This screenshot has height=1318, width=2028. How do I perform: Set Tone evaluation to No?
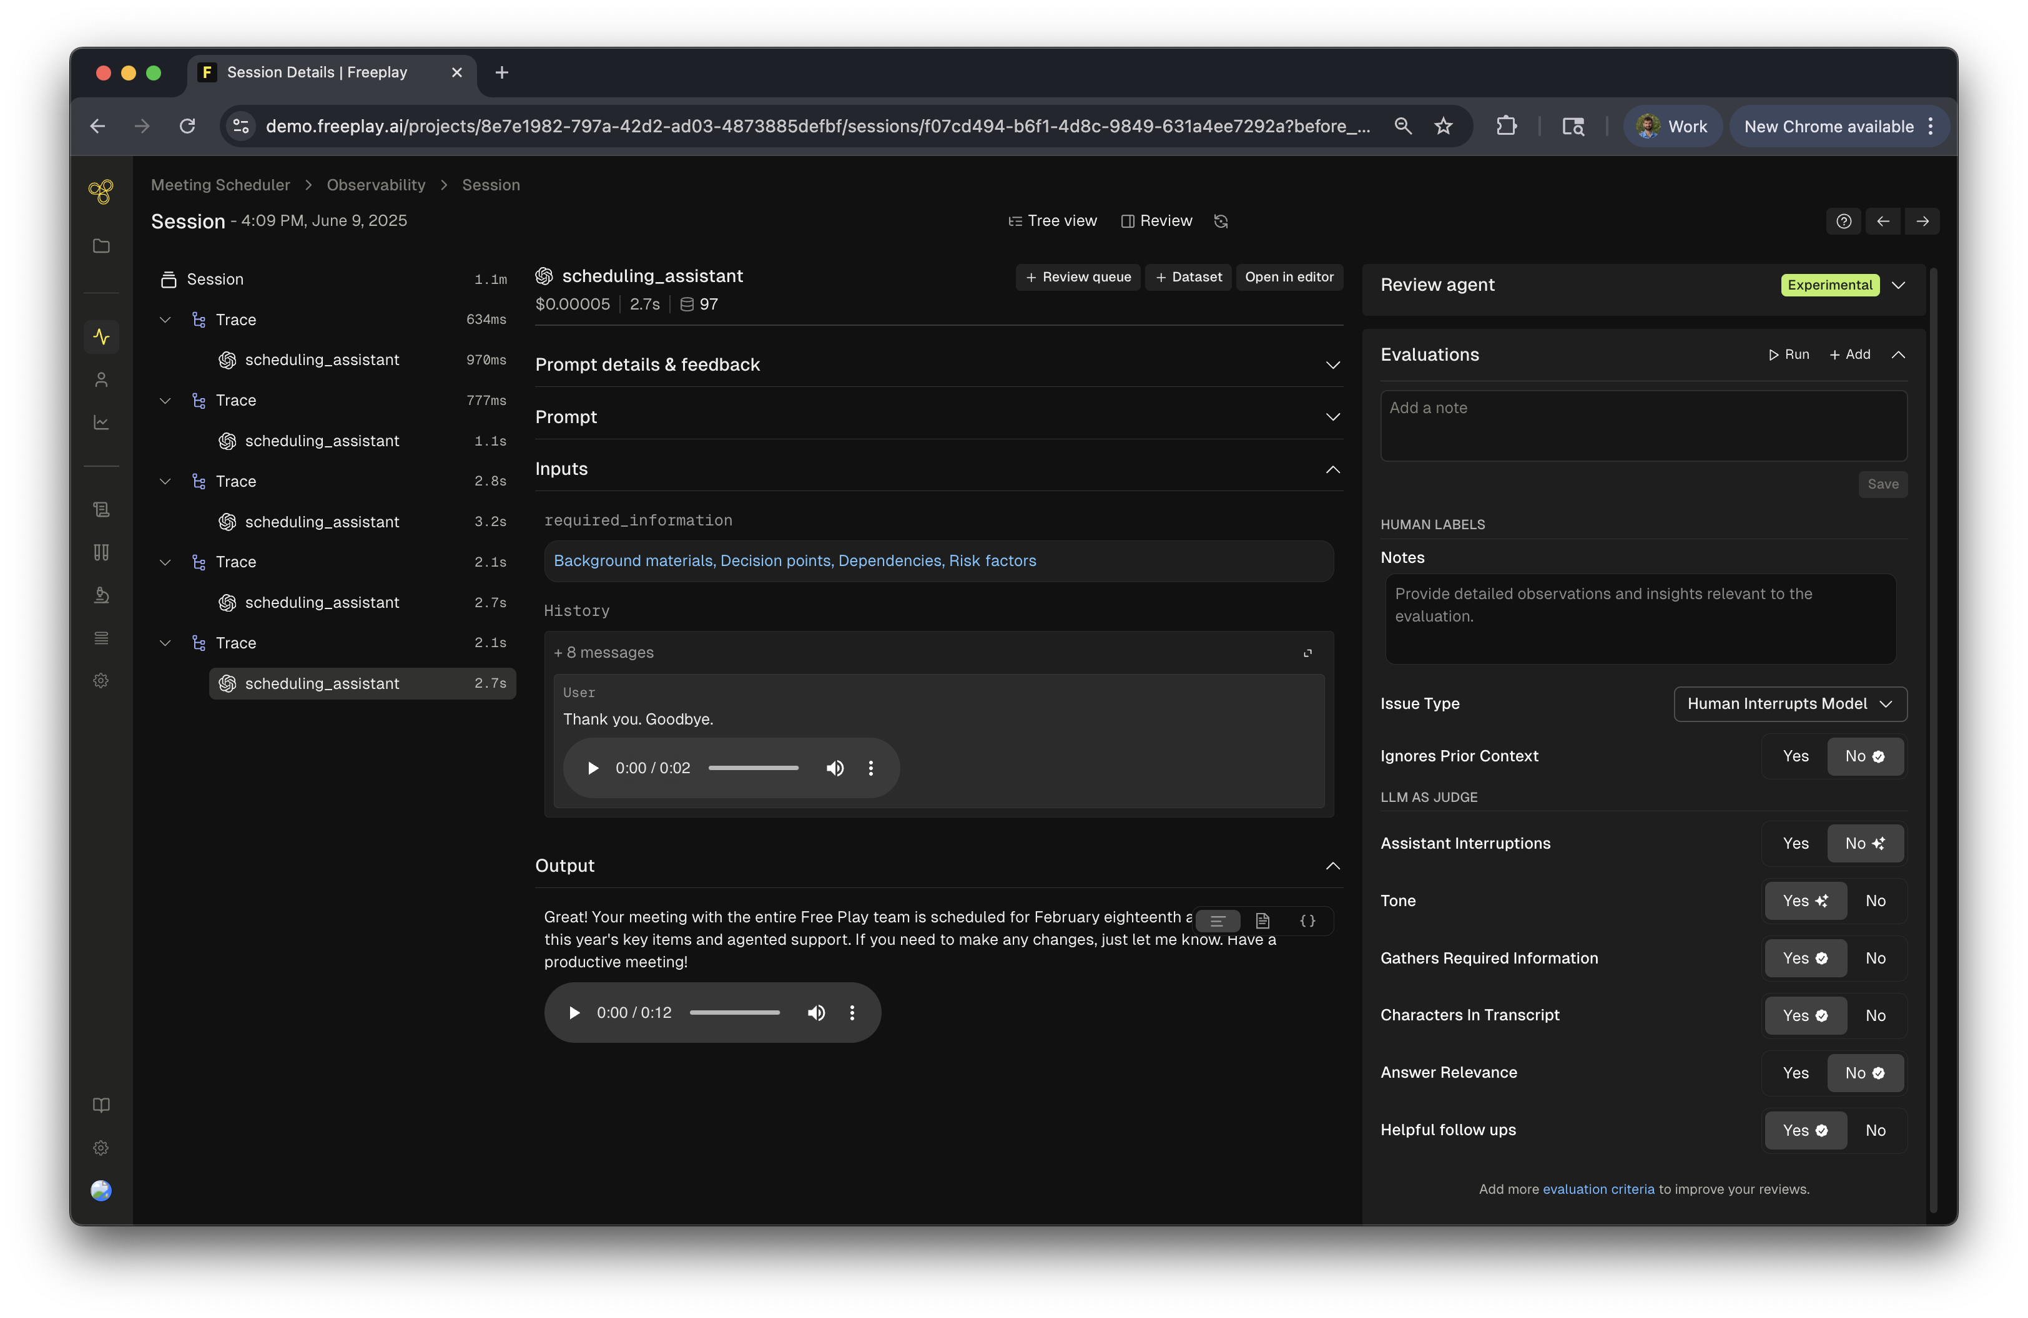pyautogui.click(x=1874, y=901)
